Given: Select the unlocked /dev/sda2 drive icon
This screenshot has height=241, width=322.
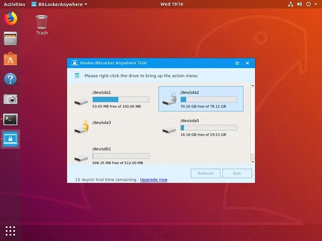Looking at the screenshot, I should [170, 99].
